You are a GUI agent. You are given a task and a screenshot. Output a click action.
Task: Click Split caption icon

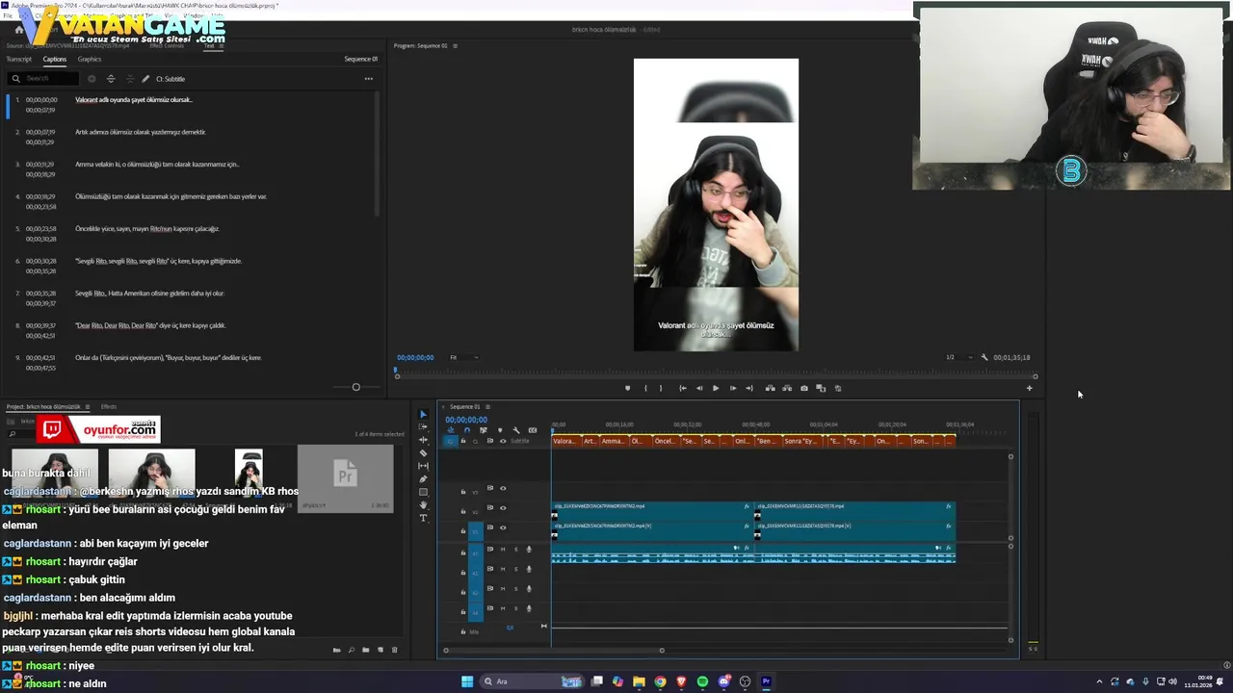pyautogui.click(x=111, y=79)
